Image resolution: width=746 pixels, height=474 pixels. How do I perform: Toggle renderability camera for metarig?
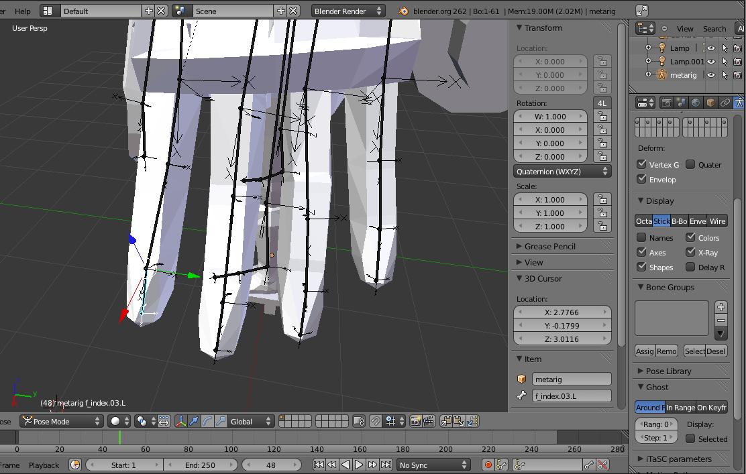click(738, 74)
